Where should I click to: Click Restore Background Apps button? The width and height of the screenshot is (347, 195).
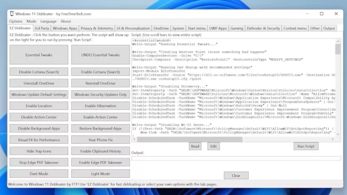(x=100, y=128)
